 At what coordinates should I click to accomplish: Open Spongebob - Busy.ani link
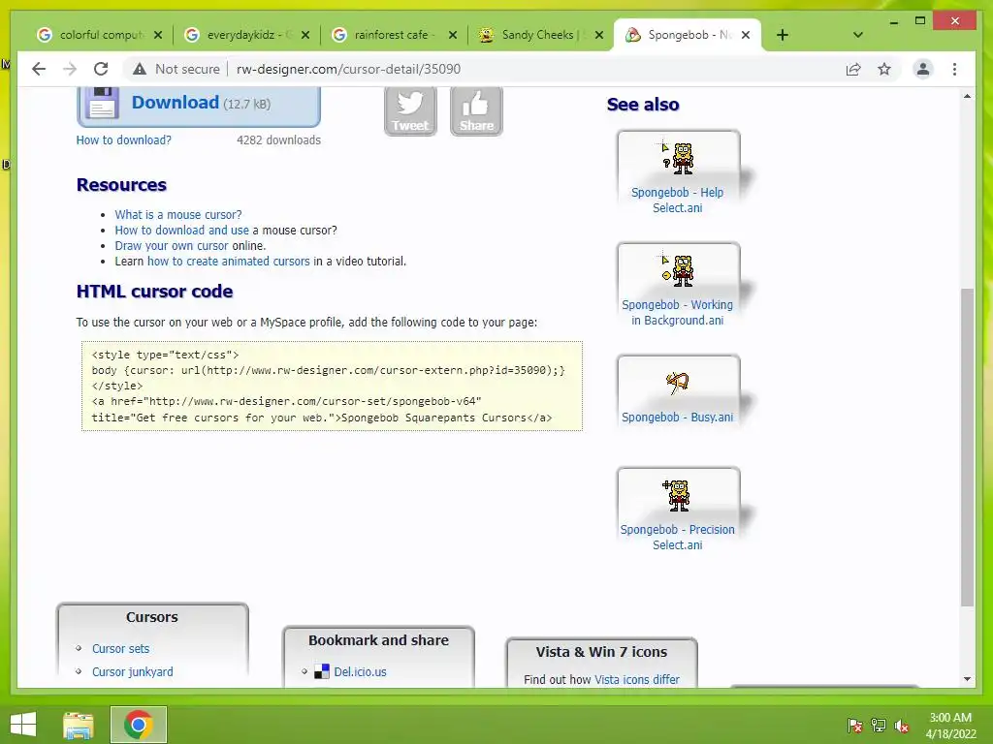pos(677,417)
